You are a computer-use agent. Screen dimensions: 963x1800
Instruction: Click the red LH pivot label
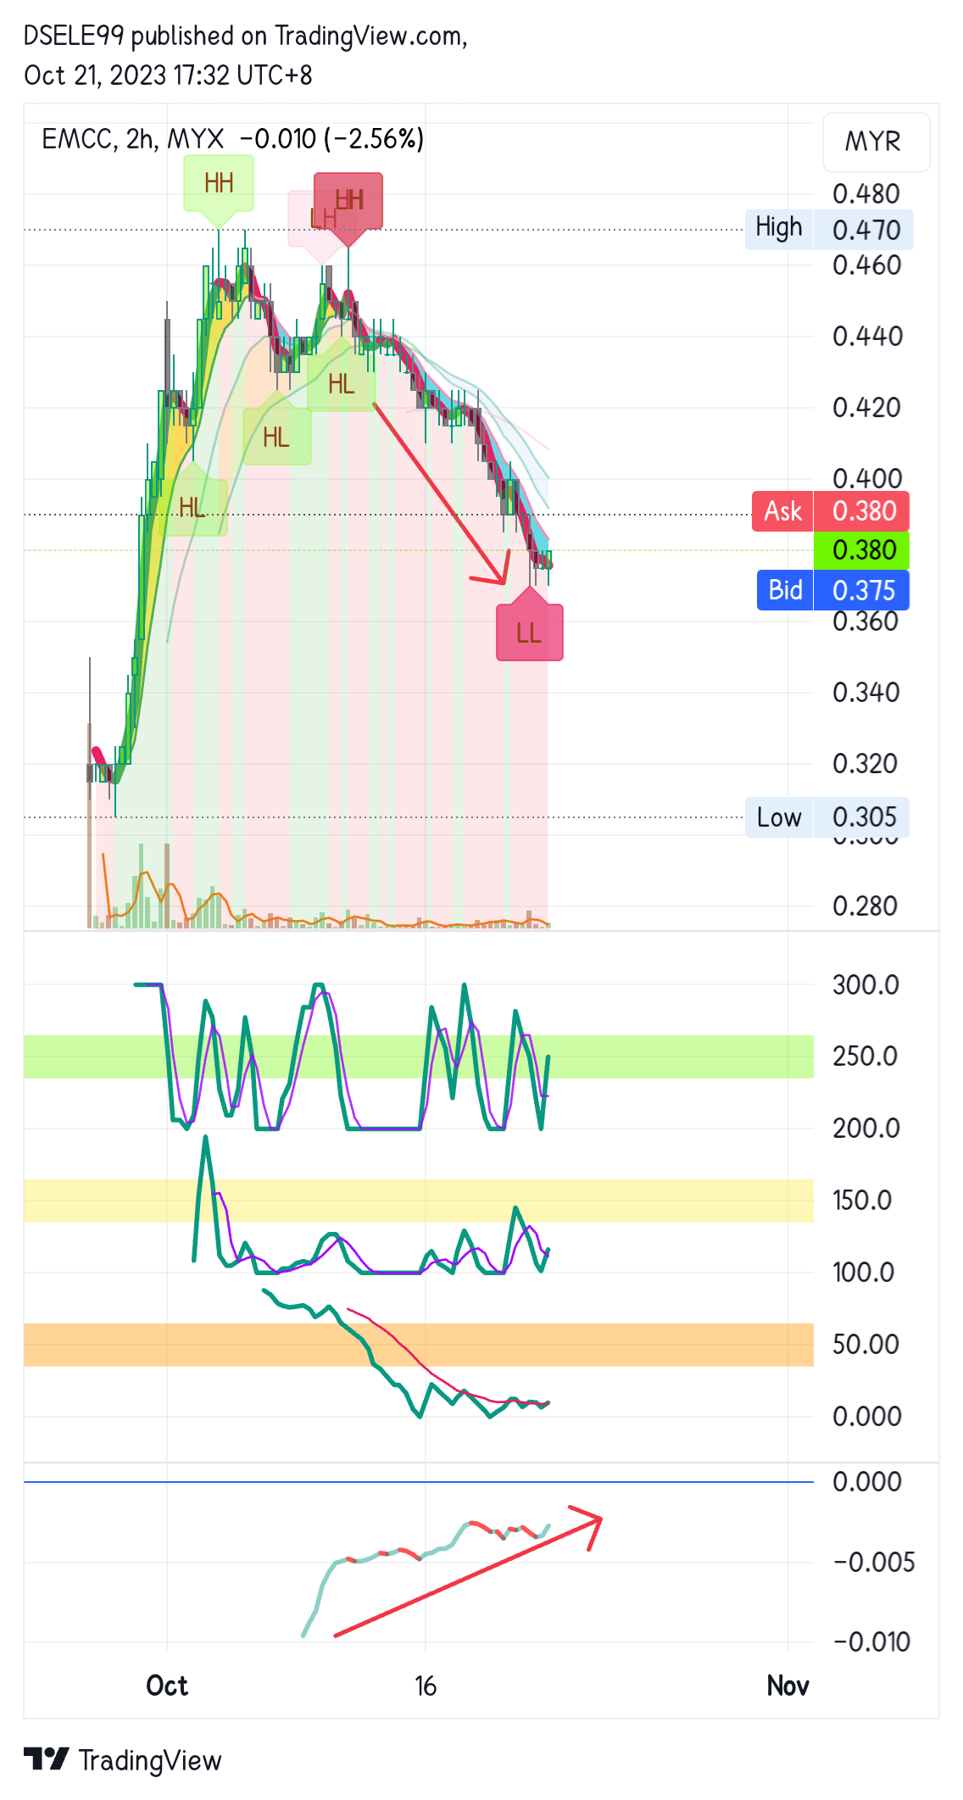pos(348,201)
